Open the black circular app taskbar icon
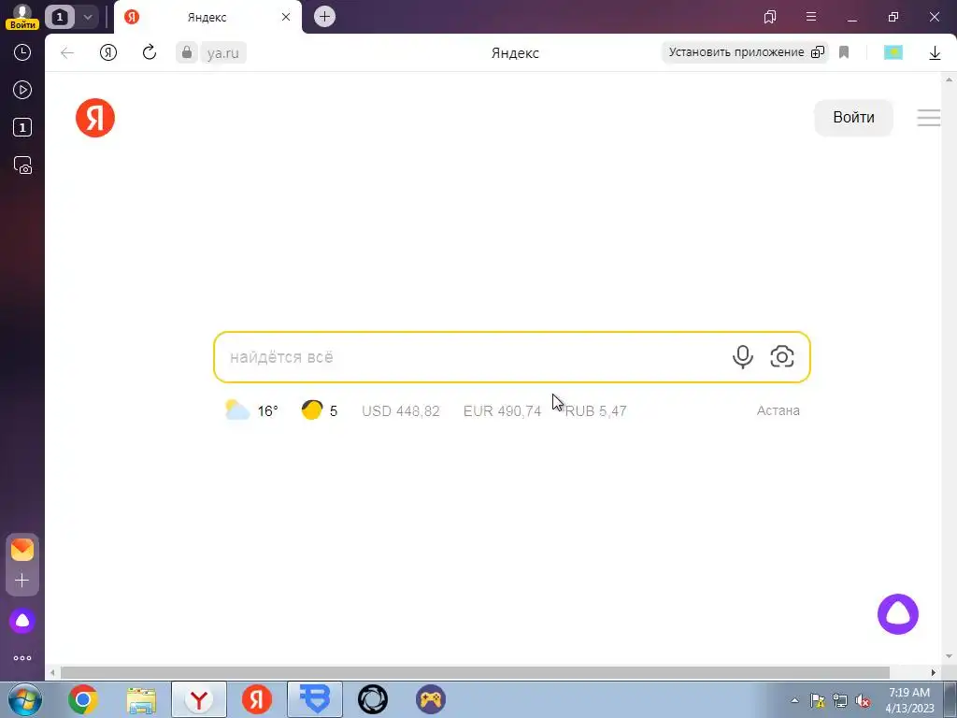The width and height of the screenshot is (957, 718). [373, 699]
